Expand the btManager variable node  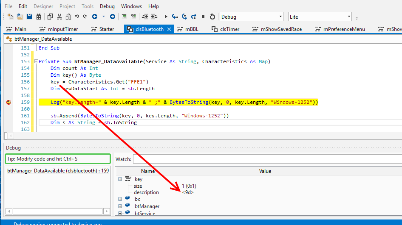point(120,206)
